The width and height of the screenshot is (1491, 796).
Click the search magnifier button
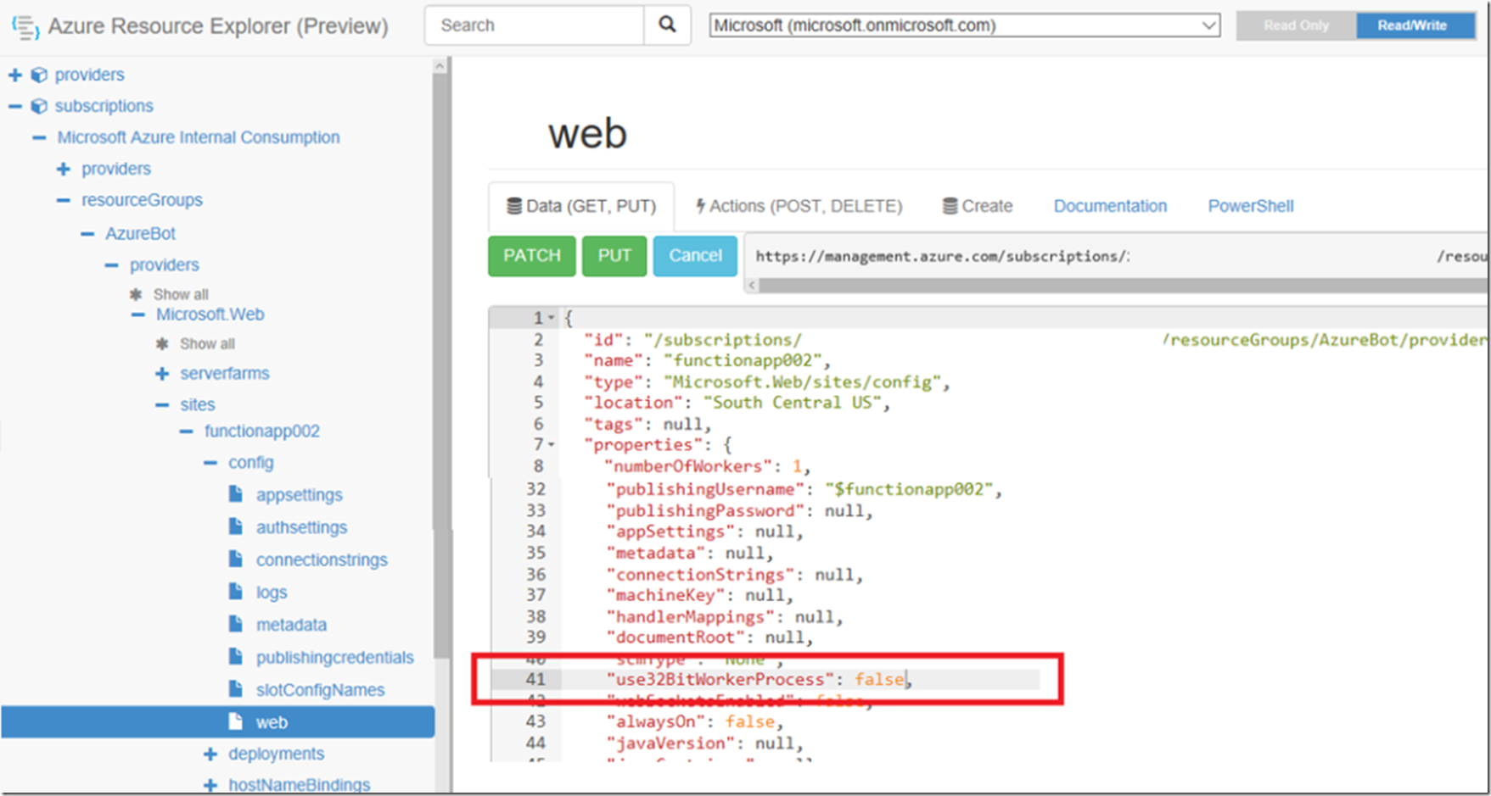pyautogui.click(x=668, y=25)
